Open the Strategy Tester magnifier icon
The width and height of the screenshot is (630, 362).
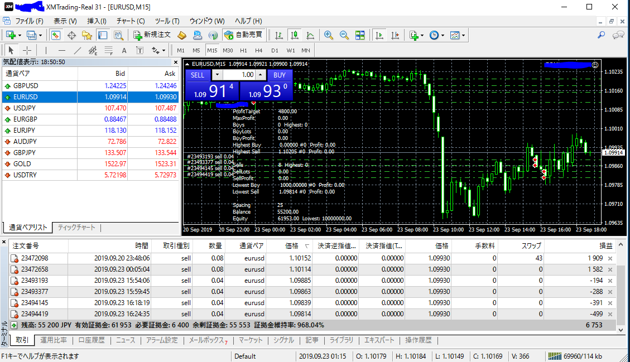(118, 35)
